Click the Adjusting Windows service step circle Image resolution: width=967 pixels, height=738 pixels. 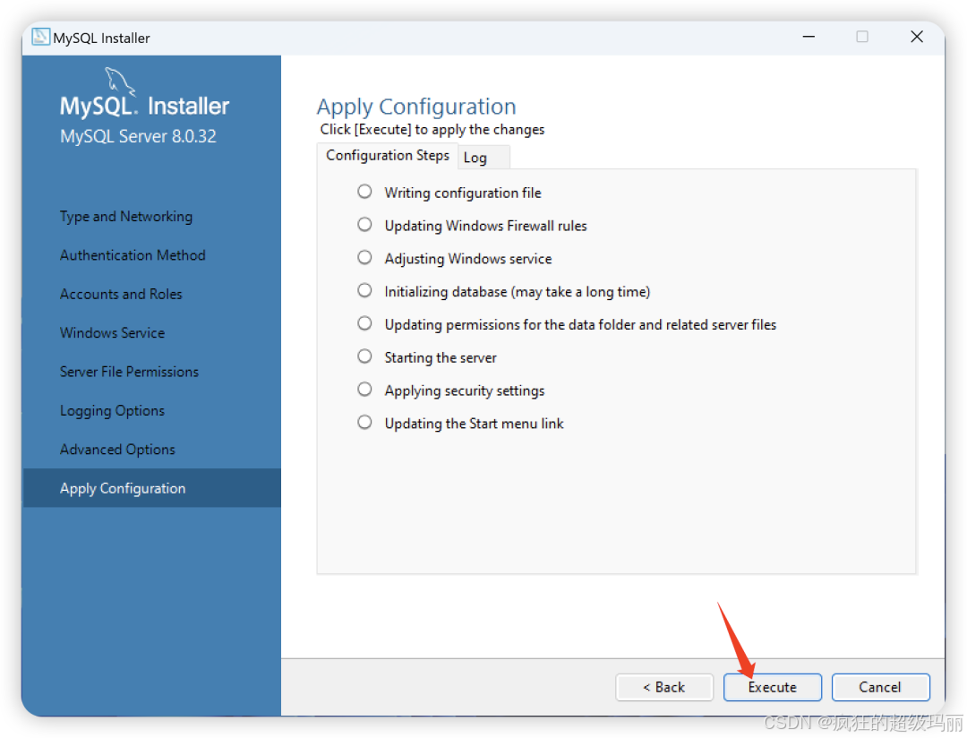pyautogui.click(x=364, y=257)
